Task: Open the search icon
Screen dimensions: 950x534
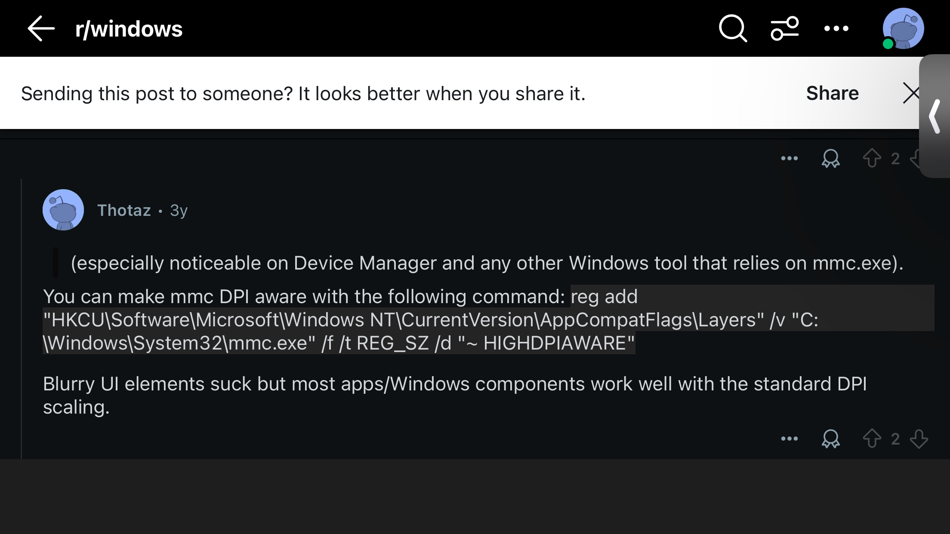Action: pos(733,28)
